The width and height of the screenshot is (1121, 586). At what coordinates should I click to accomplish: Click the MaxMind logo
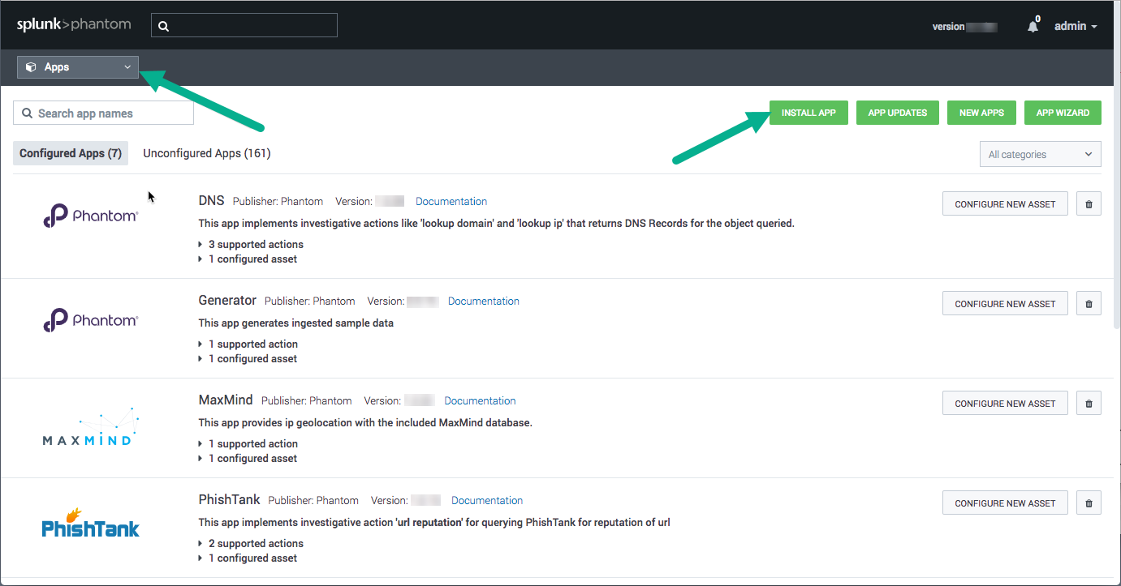click(91, 426)
